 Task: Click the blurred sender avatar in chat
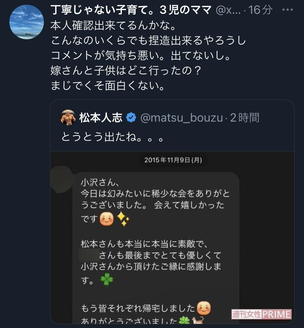pyautogui.click(x=61, y=180)
